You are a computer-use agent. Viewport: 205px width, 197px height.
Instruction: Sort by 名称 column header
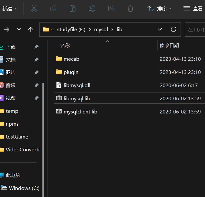click(x=65, y=46)
